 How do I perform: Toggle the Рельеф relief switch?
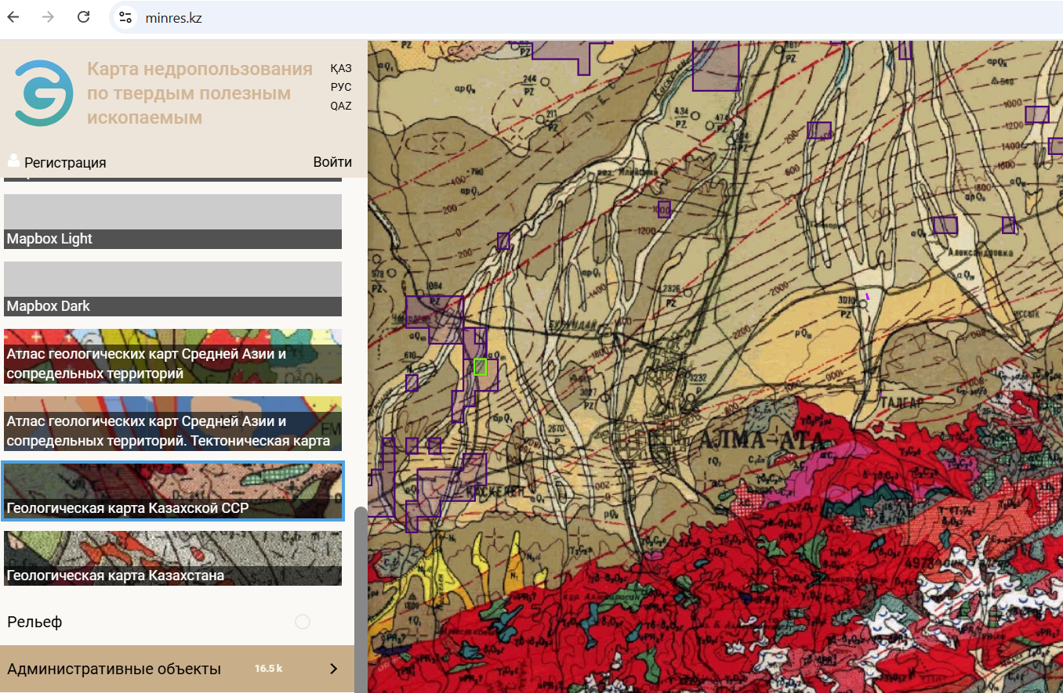click(303, 622)
